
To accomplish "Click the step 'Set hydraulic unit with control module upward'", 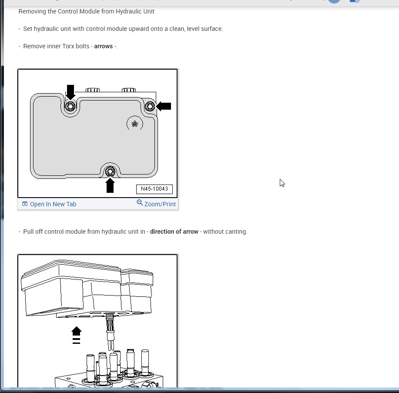I will [123, 29].
